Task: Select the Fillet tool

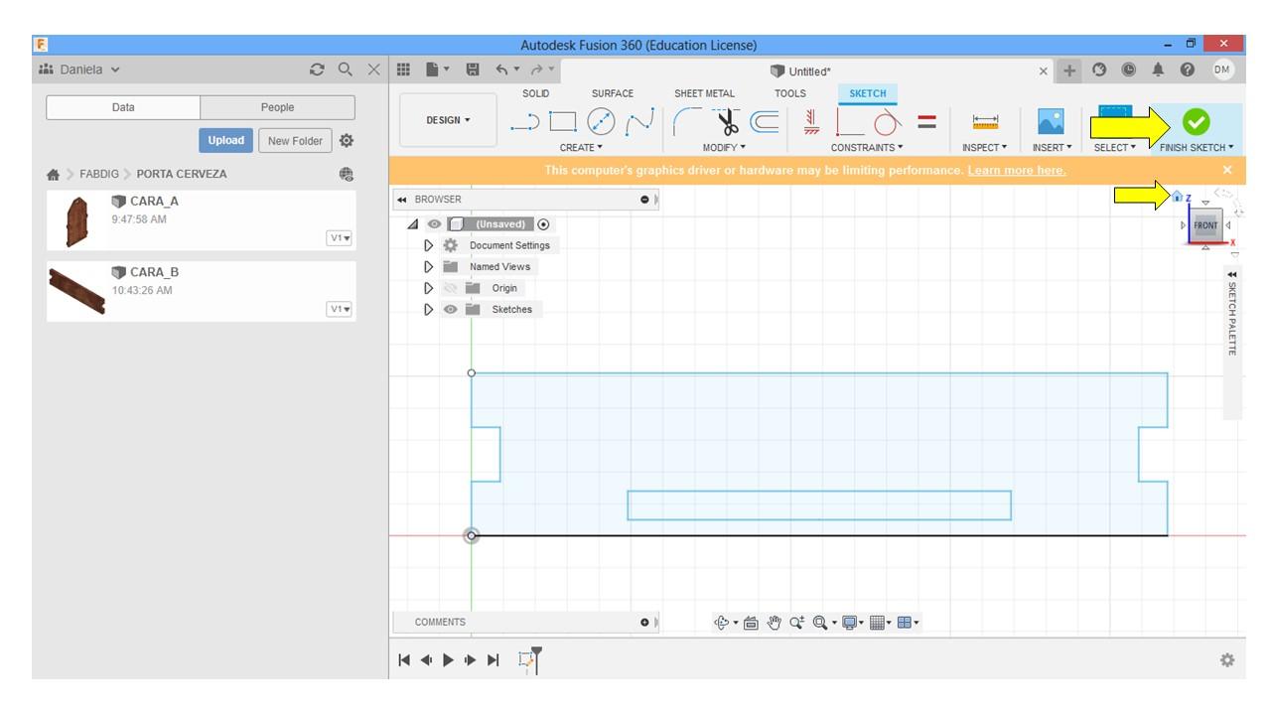Action: click(x=687, y=121)
